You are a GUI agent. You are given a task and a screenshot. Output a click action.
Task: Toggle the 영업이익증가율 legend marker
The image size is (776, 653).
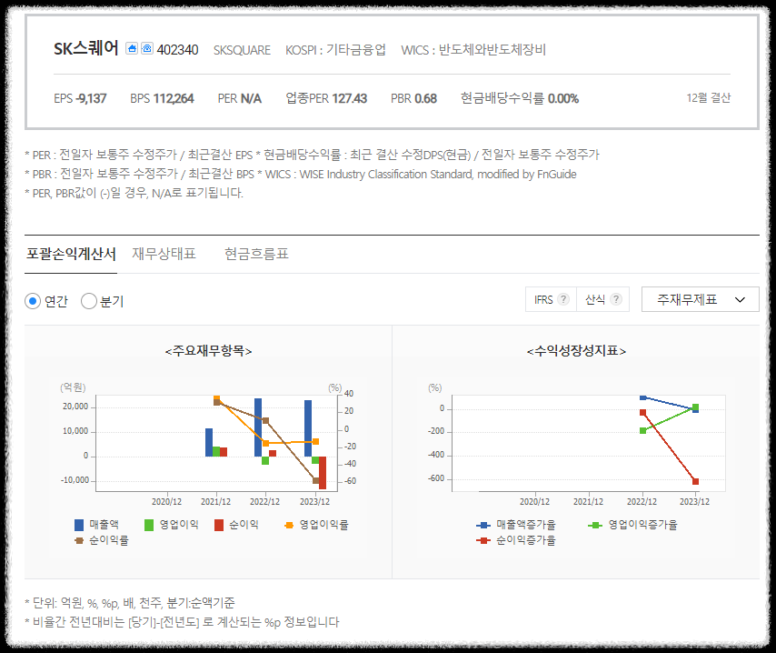tap(595, 525)
